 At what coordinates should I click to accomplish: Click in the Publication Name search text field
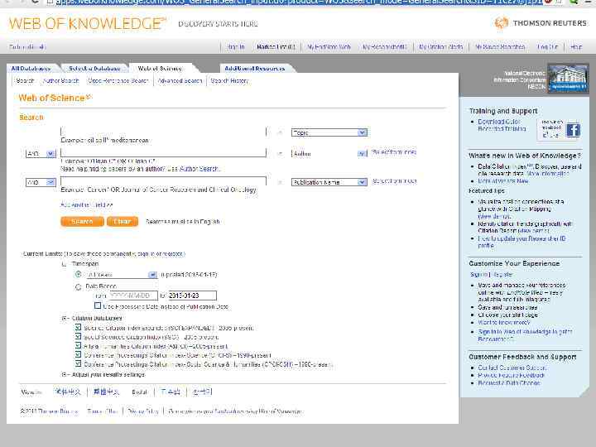tap(163, 181)
